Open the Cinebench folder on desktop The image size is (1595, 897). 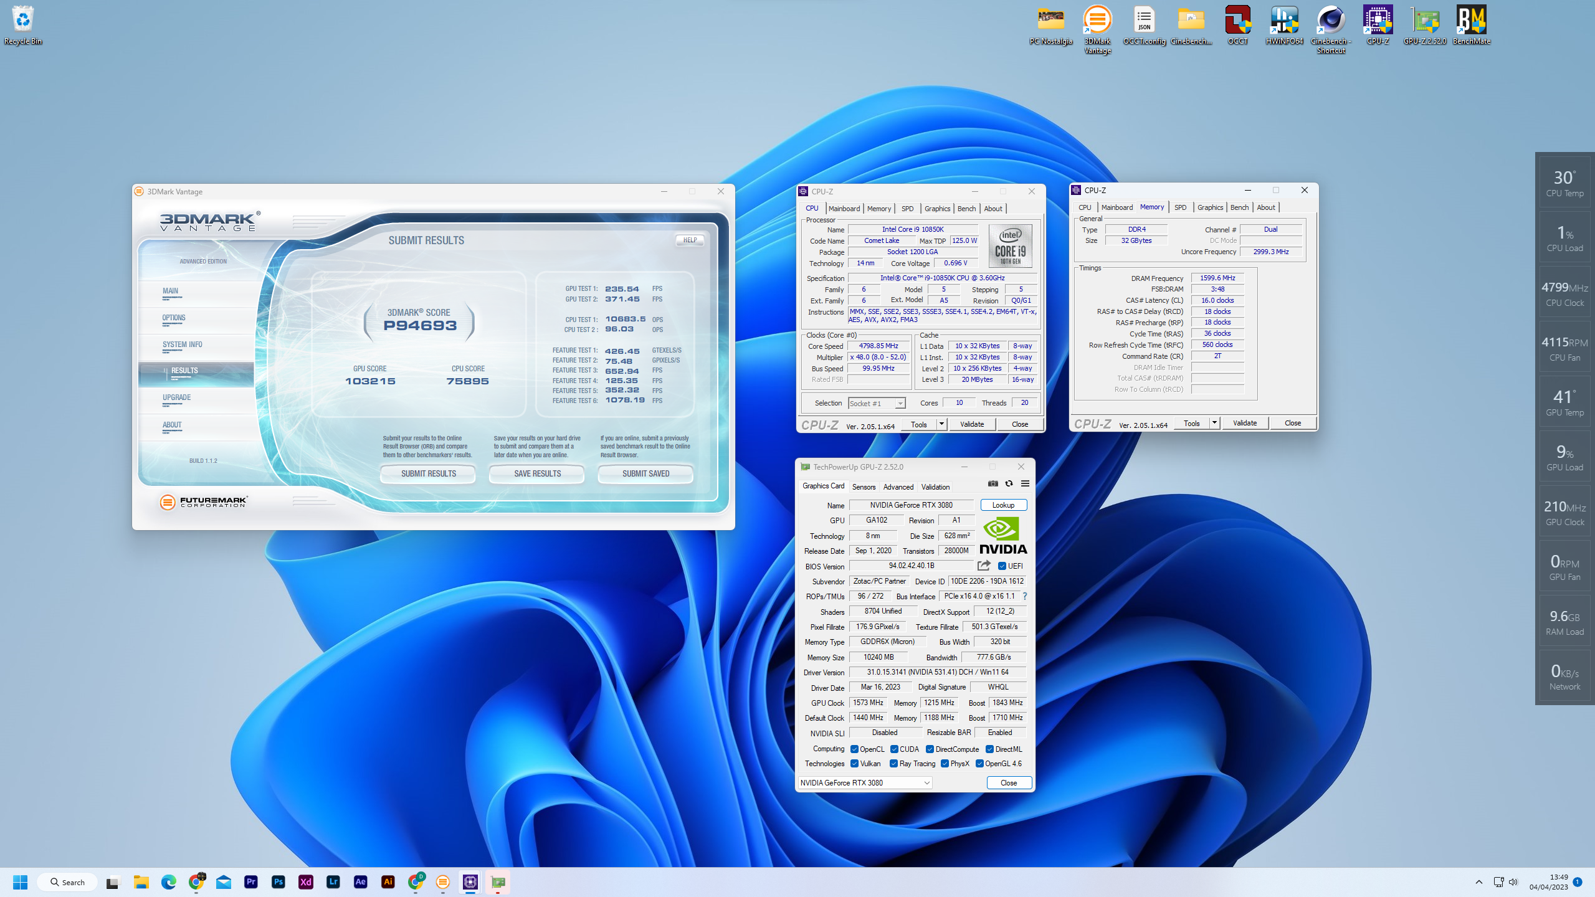point(1191,25)
